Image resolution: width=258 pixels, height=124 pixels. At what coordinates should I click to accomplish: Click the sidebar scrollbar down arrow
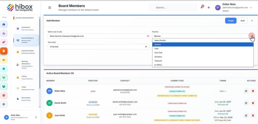click(40, 107)
